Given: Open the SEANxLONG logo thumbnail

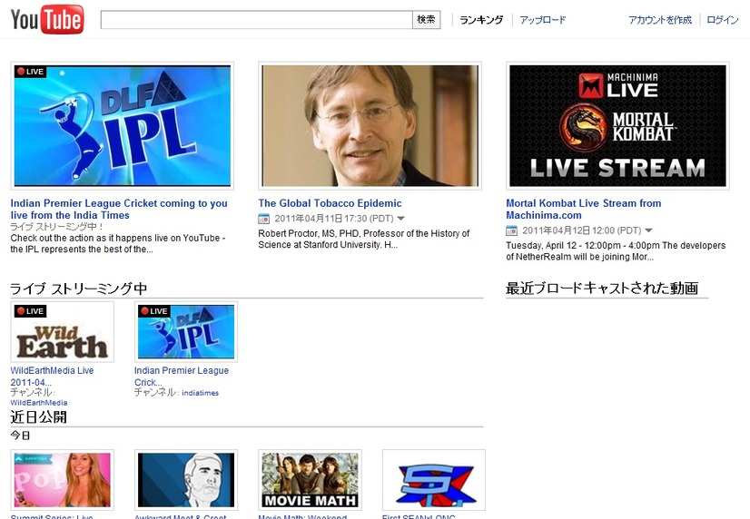Looking at the screenshot, I should [x=434, y=480].
